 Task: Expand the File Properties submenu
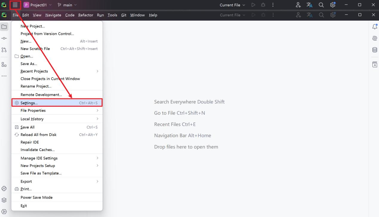tap(57, 110)
